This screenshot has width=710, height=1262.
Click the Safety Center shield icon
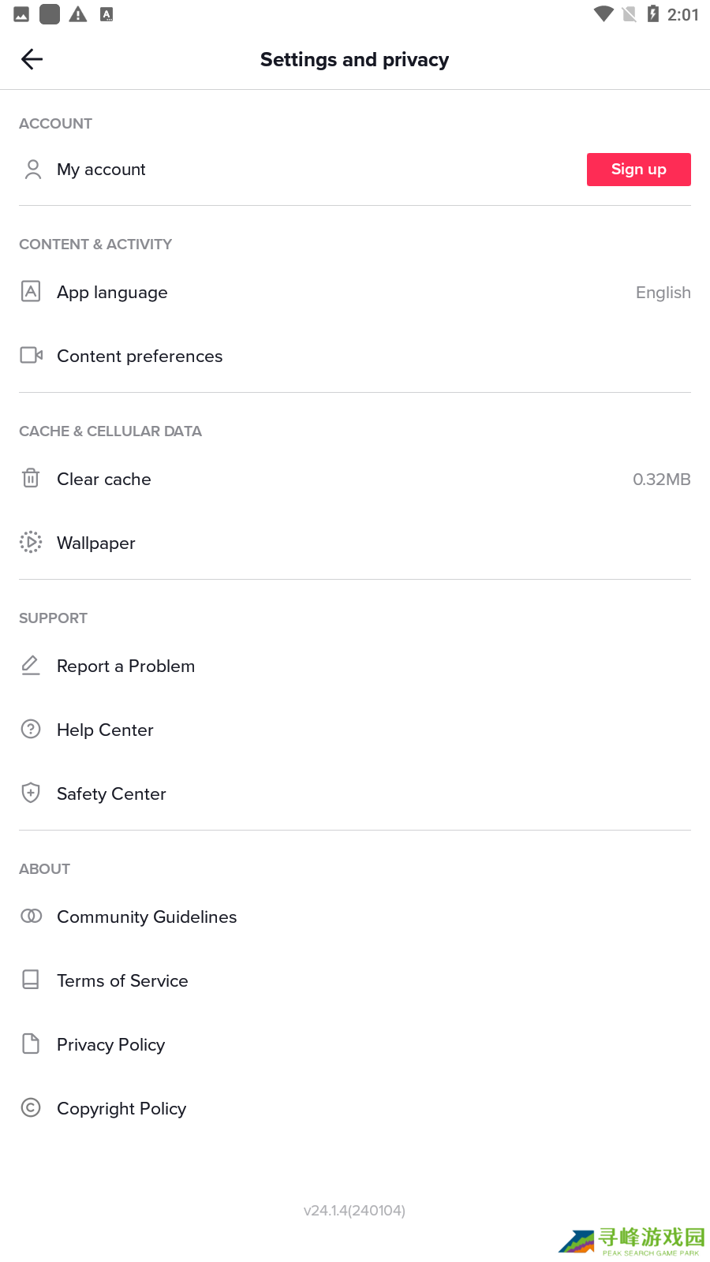pyautogui.click(x=31, y=793)
